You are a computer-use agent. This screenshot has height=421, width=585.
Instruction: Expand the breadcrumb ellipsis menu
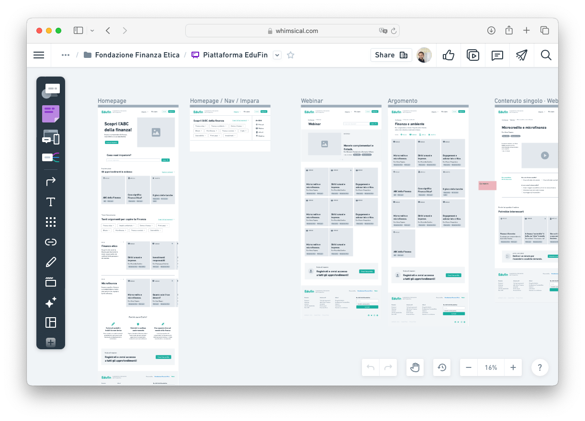pos(66,55)
